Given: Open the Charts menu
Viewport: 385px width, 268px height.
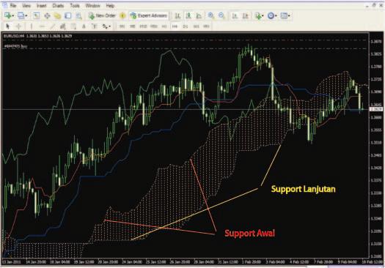Looking at the screenshot, I should pos(58,6).
